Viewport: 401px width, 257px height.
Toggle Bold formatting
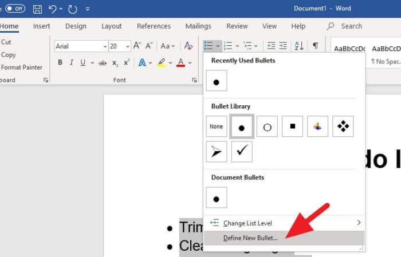(x=60, y=62)
